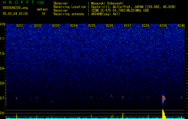The image size is (188, 119).
Task: Click the A504HB(yagi 4el) antenna text
Action: point(106,14)
